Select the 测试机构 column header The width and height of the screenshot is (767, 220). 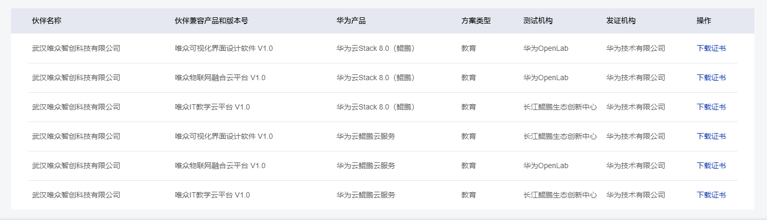pyautogui.click(x=538, y=21)
